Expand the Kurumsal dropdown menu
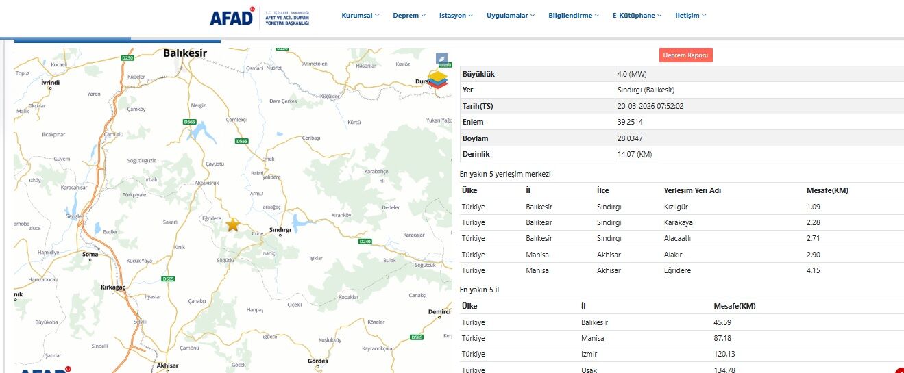The width and height of the screenshot is (904, 373). [360, 16]
